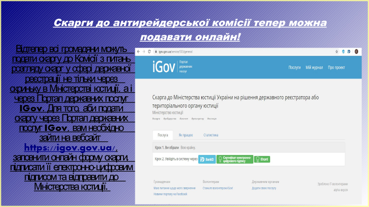Choose Сертифікат електронно-цифрового підпису login button

[x=234, y=159]
